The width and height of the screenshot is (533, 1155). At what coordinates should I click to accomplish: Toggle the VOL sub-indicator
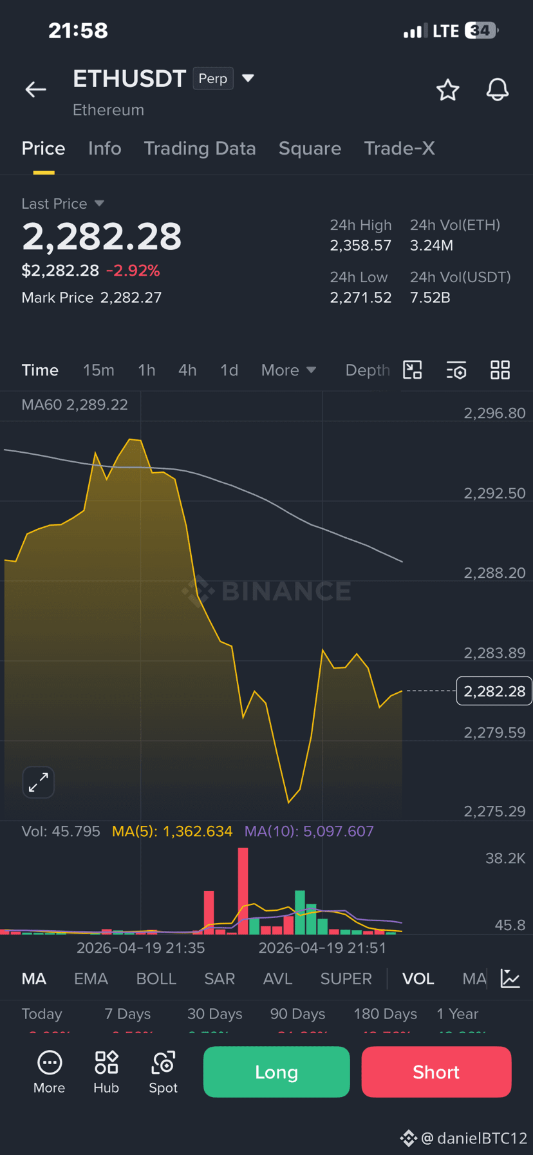click(x=418, y=979)
